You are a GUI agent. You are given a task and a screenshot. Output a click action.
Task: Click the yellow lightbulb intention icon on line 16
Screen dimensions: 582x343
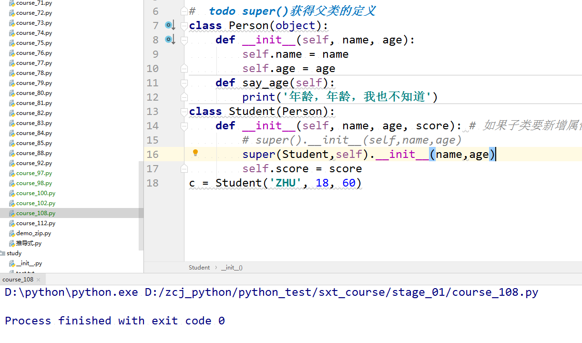195,153
